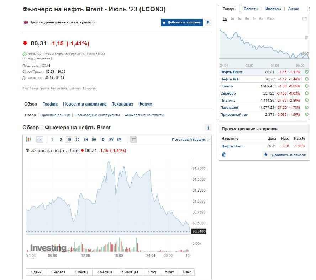Click the clock icon in the Серебро row
Image resolution: width=316 pixels, height=280 pixels.
point(307,93)
